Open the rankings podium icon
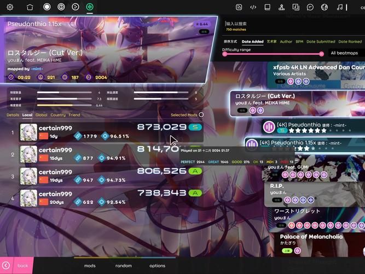365x274 pixels. [x=281, y=7]
